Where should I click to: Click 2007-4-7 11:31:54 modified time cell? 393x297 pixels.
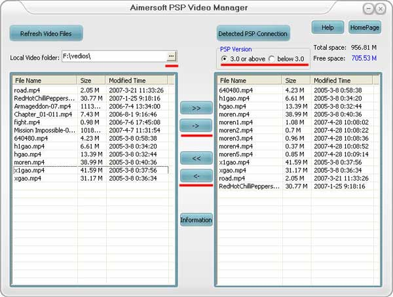[134, 130]
